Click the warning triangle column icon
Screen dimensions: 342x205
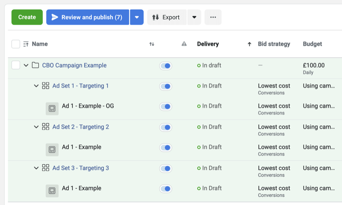click(184, 44)
